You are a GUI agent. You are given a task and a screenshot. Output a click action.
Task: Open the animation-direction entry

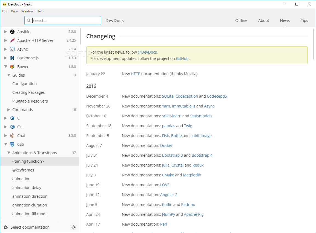30,196
